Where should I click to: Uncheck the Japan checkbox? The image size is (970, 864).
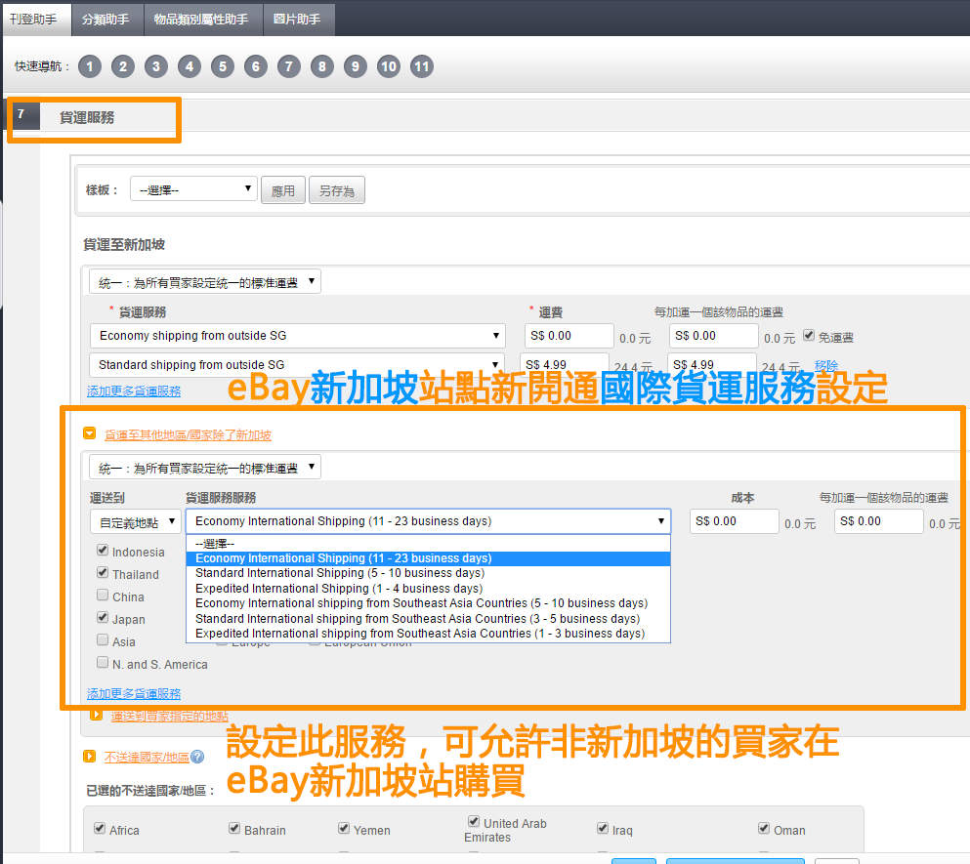pyautogui.click(x=103, y=617)
